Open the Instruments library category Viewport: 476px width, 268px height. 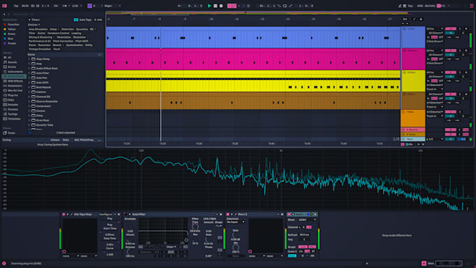click(x=13, y=71)
